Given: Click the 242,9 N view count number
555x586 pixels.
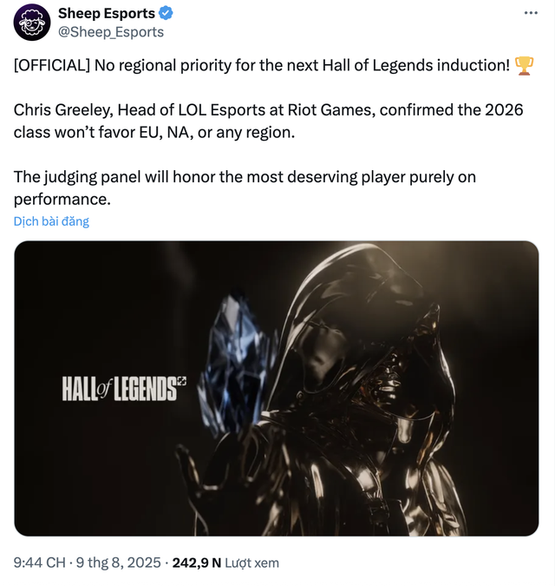Looking at the screenshot, I should [x=197, y=563].
